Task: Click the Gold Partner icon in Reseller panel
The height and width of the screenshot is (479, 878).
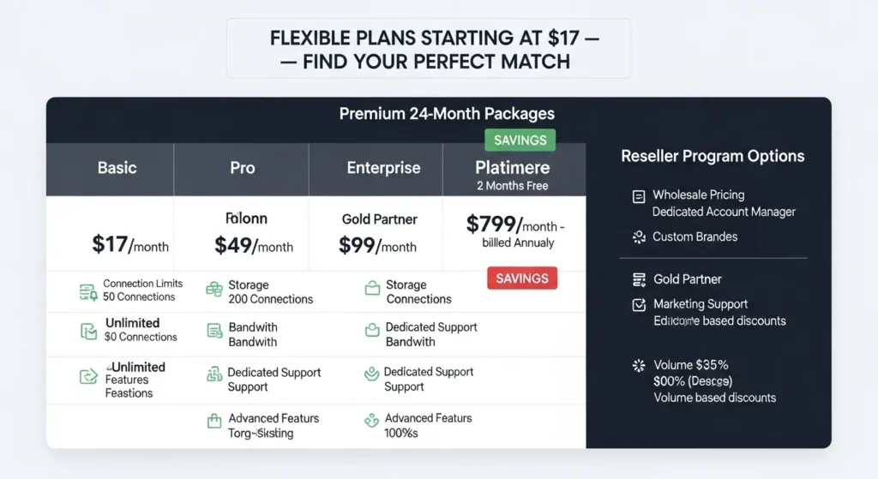Action: coord(638,279)
